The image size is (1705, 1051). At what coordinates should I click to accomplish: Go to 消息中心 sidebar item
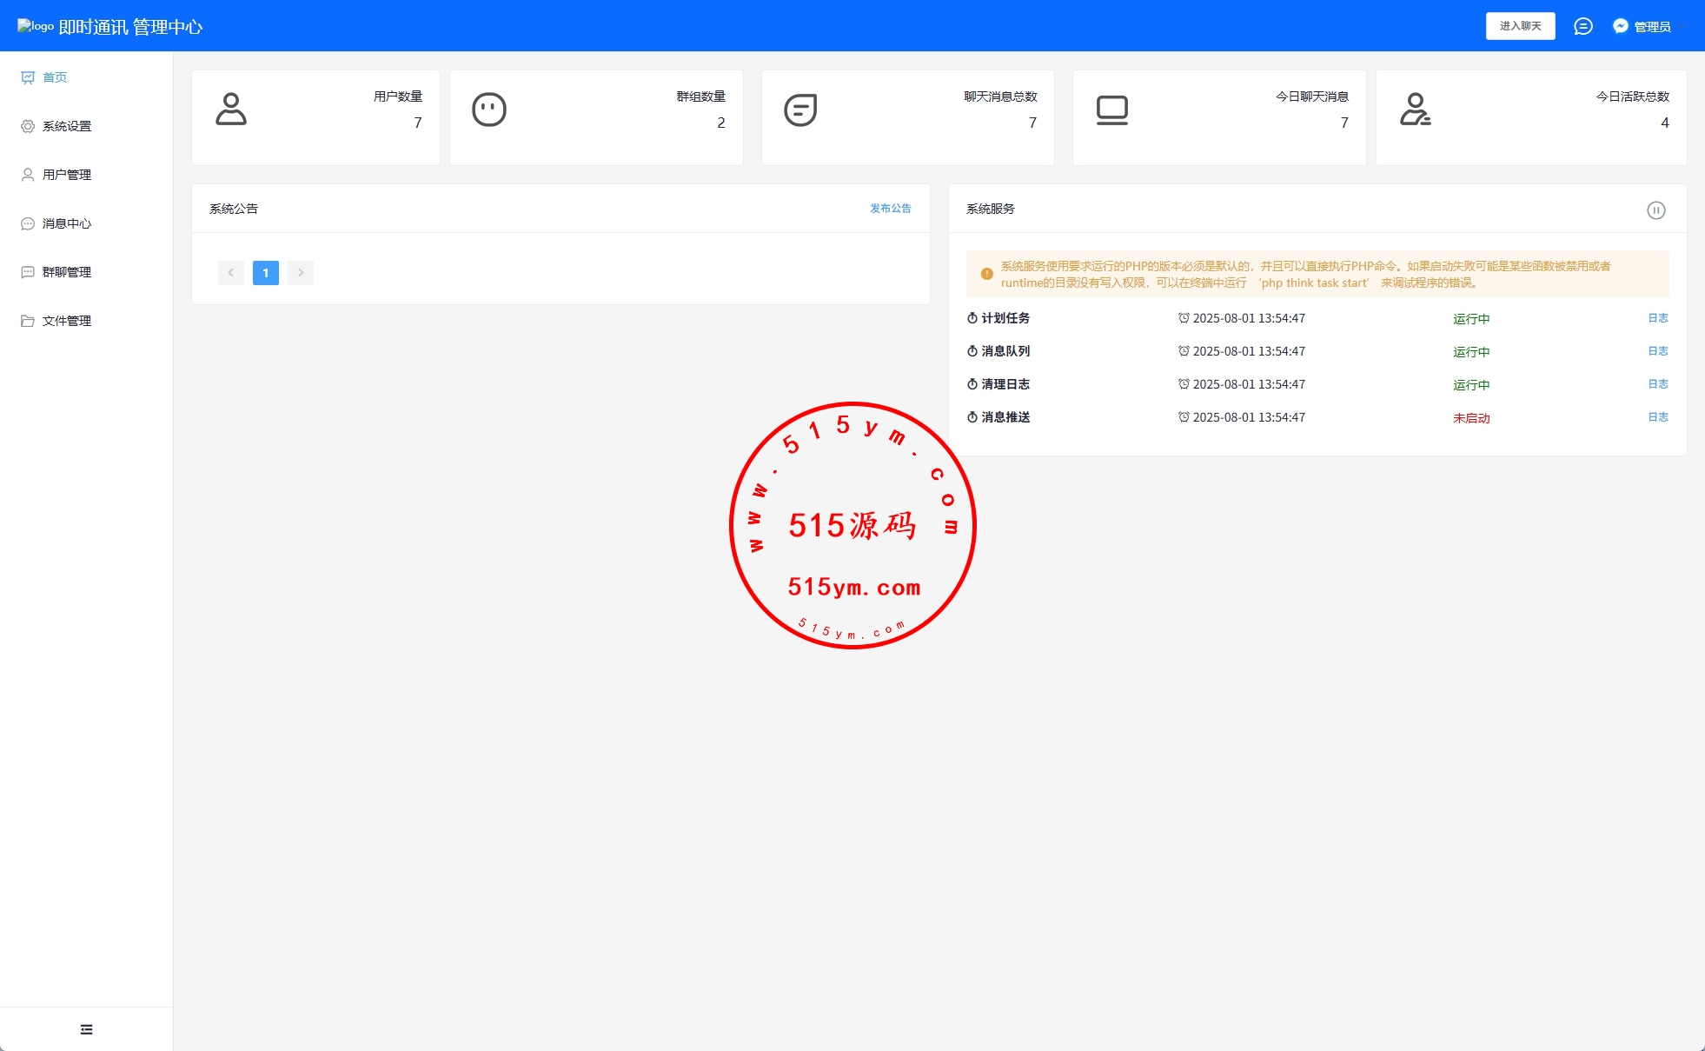click(66, 223)
